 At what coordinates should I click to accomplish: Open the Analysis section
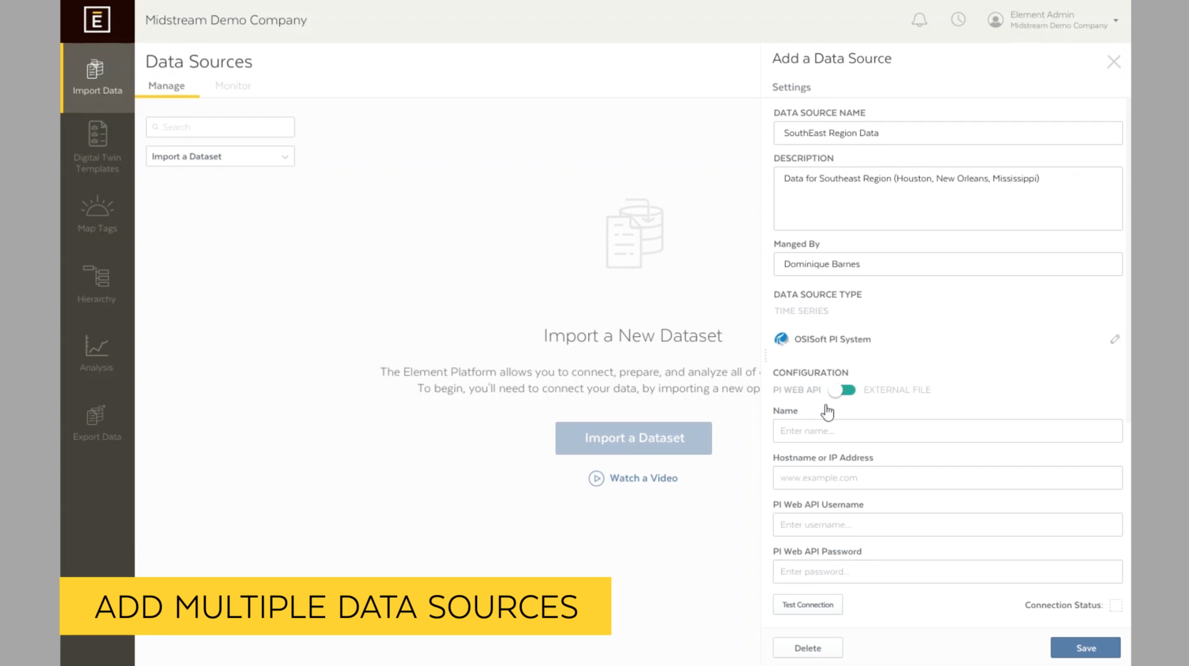[96, 354]
